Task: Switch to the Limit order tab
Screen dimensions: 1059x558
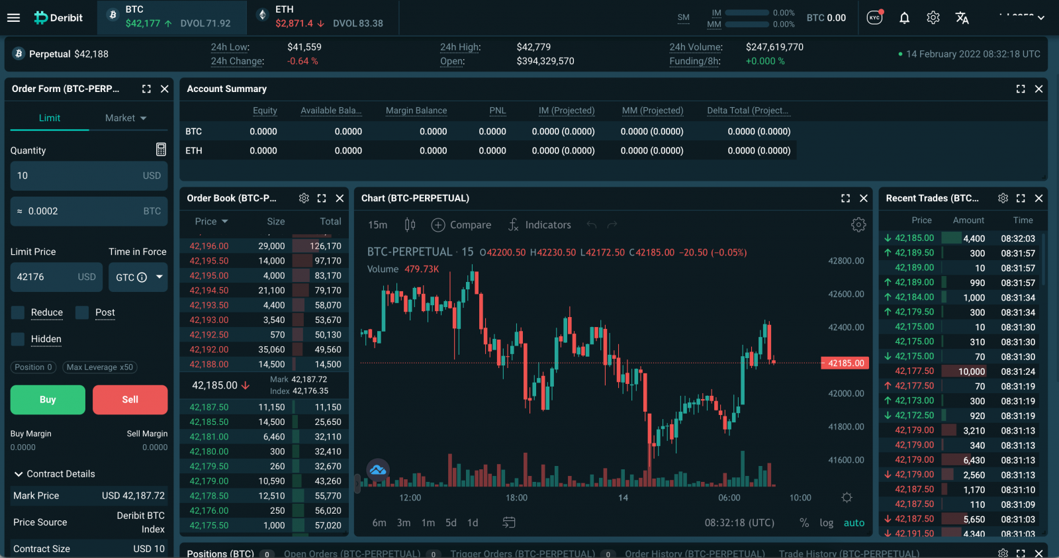Action: tap(50, 118)
